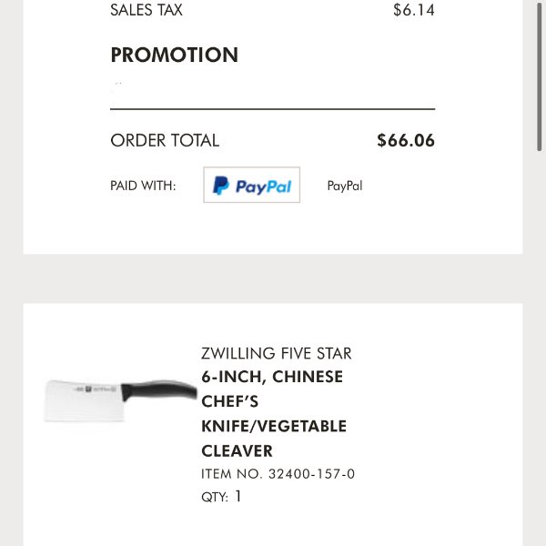Image resolution: width=546 pixels, height=546 pixels.
Task: Click the PayPal logo badge
Action: click(251, 185)
